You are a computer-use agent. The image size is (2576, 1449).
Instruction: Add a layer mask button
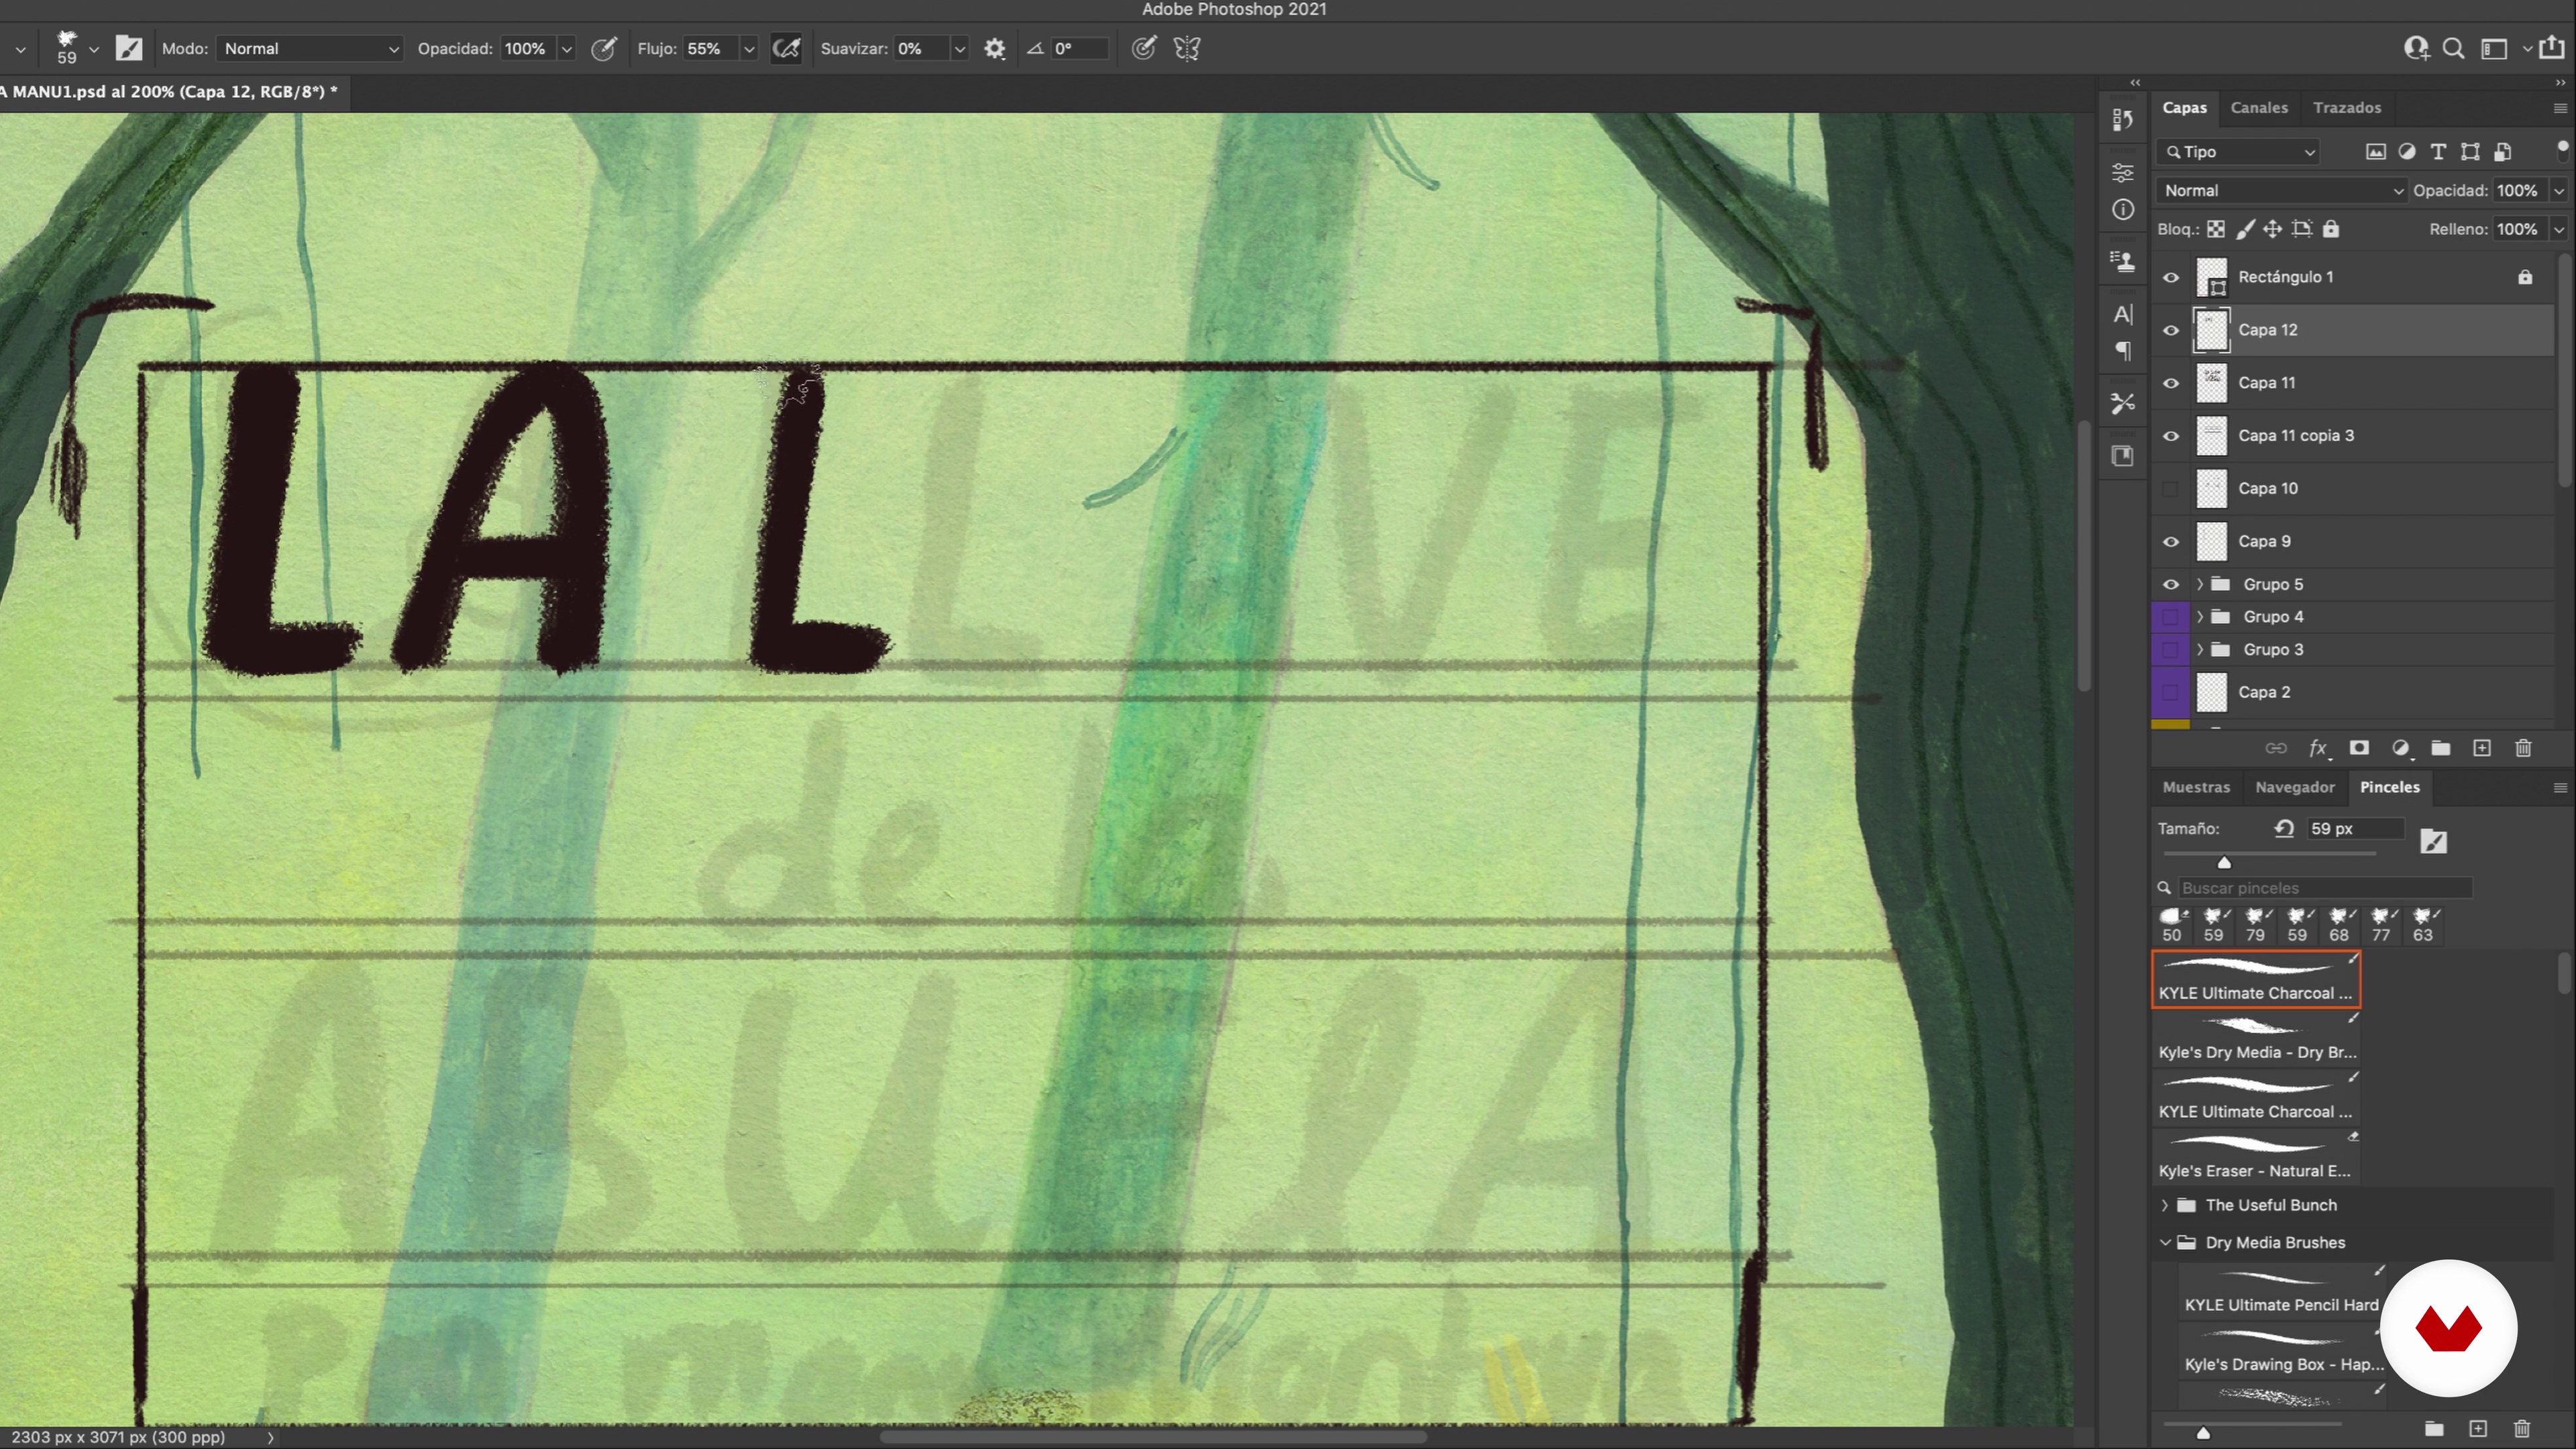(x=2359, y=748)
